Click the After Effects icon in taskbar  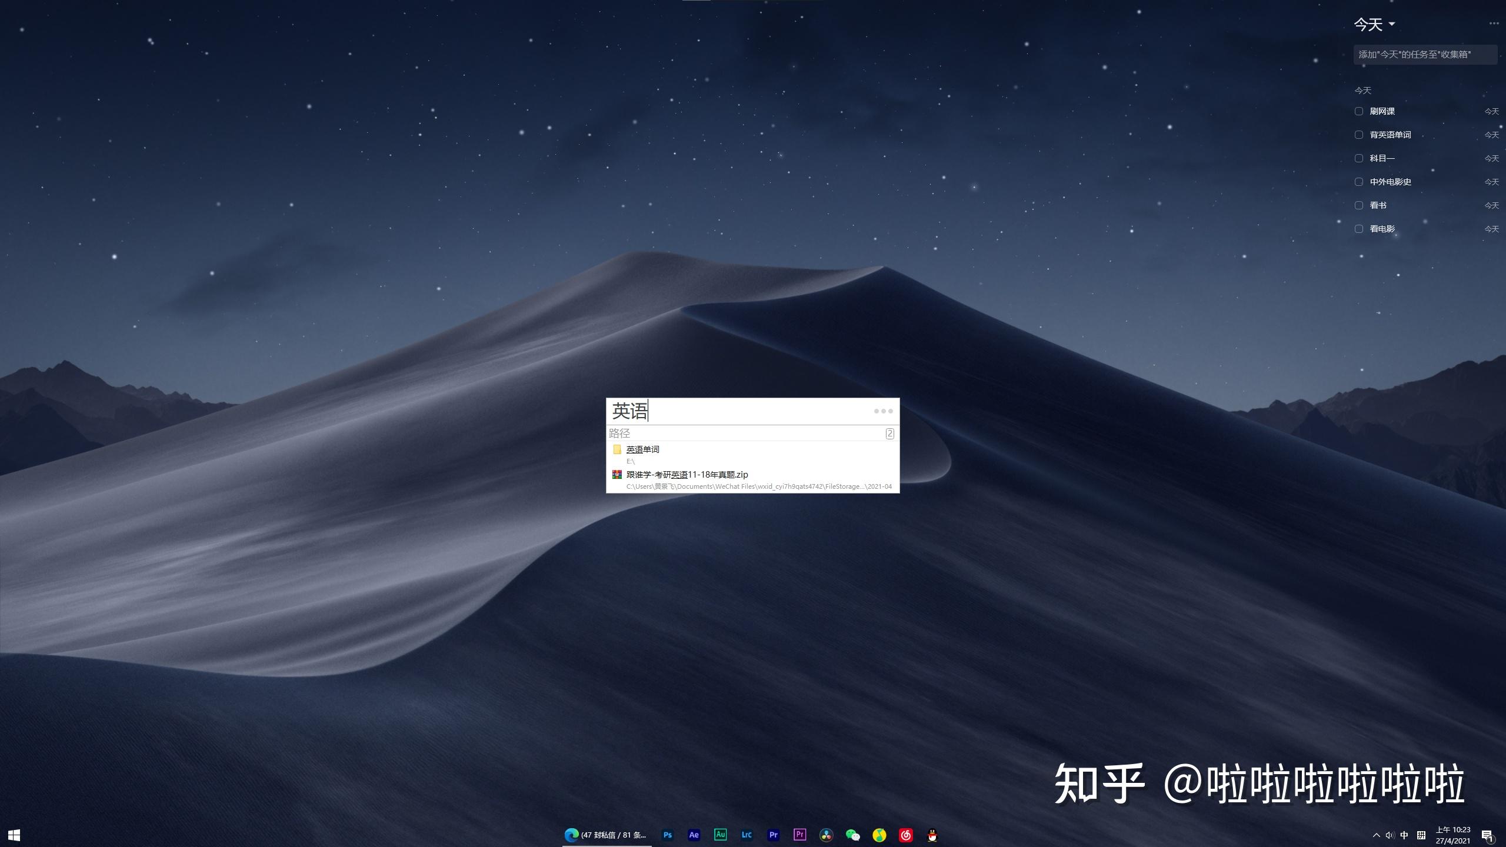[693, 835]
